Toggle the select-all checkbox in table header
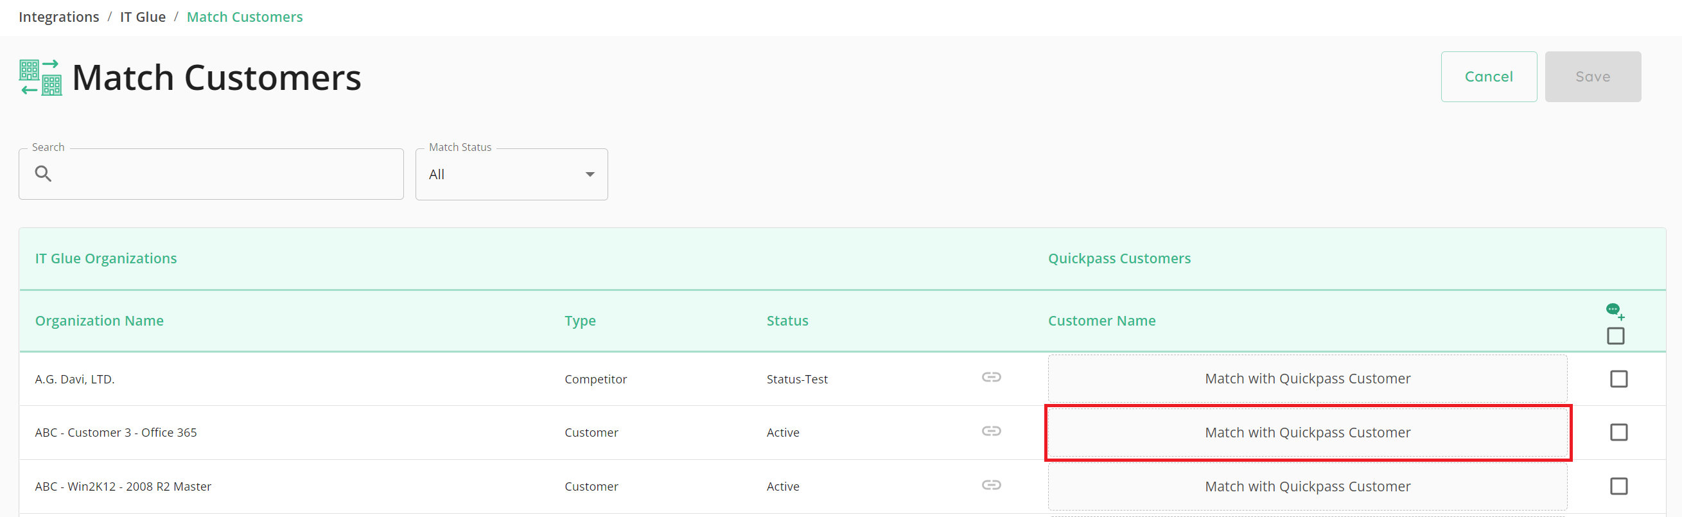The width and height of the screenshot is (1682, 517). click(1615, 336)
